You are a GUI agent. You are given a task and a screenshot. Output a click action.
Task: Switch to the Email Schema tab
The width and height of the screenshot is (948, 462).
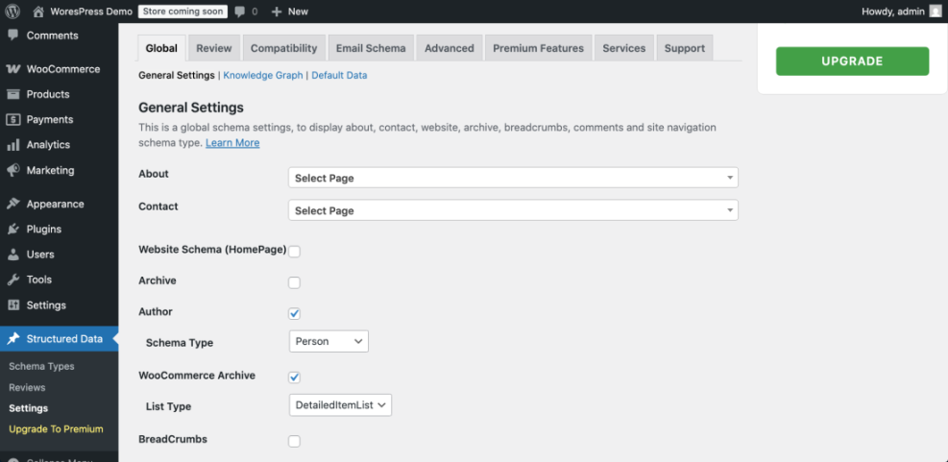(x=371, y=48)
